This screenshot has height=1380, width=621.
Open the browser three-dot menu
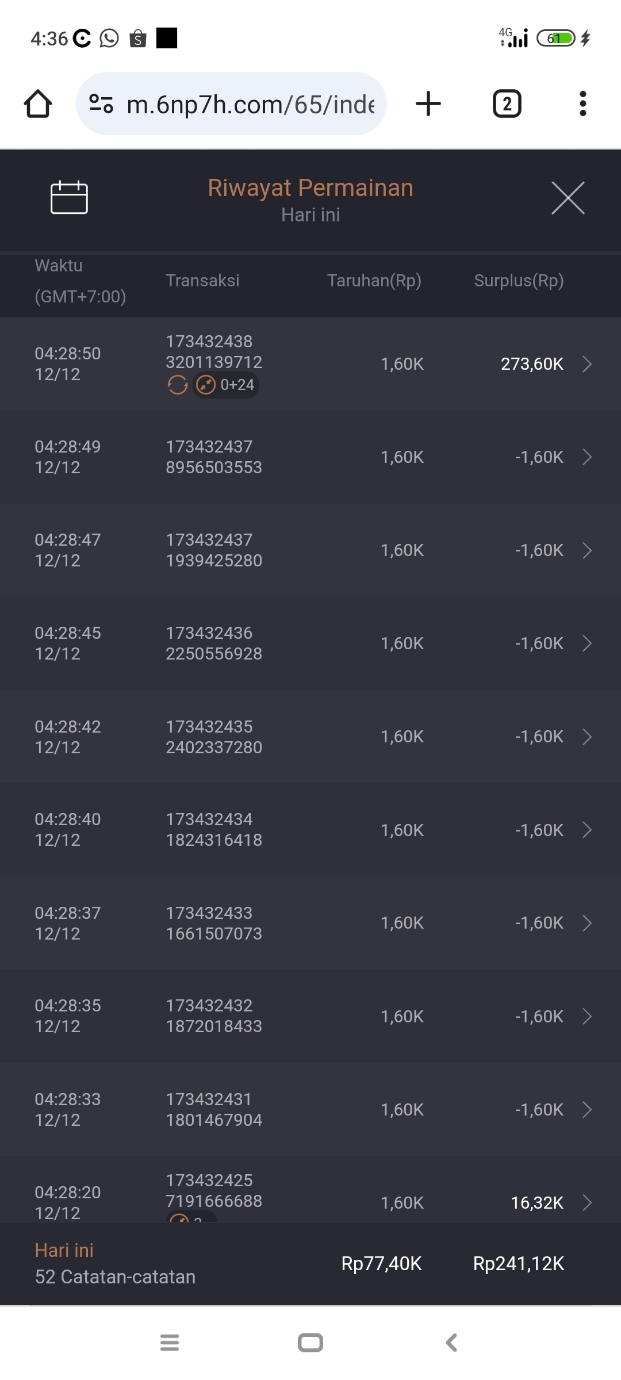[582, 104]
